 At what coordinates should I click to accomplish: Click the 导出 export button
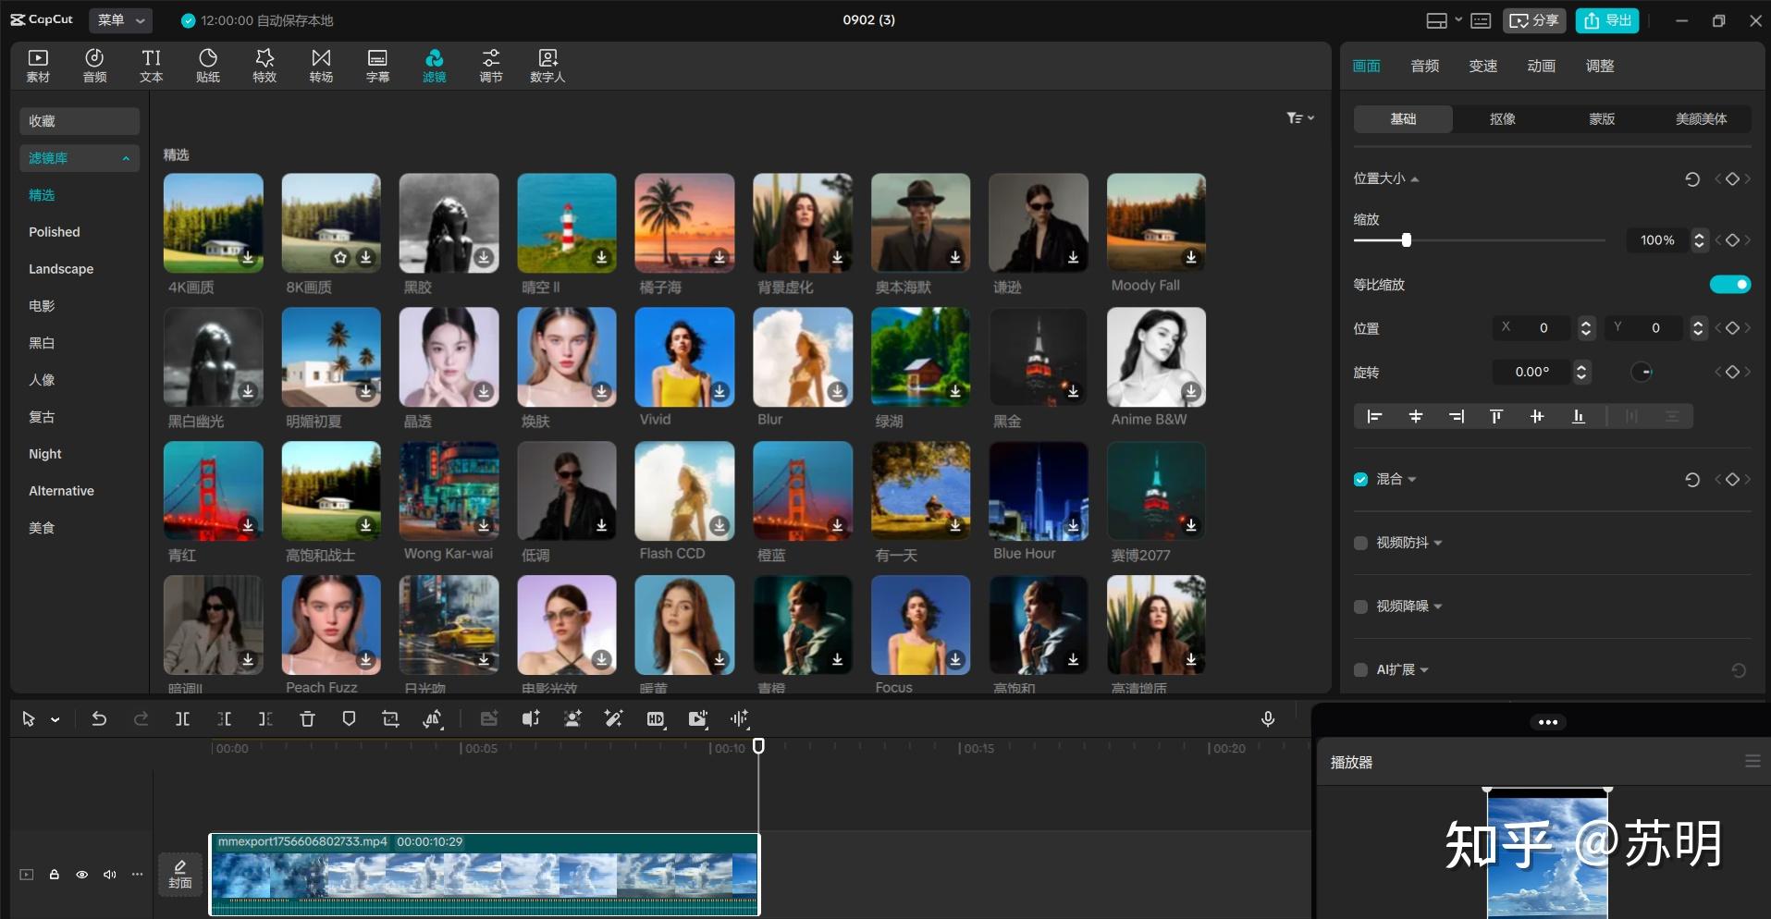click(x=1607, y=20)
